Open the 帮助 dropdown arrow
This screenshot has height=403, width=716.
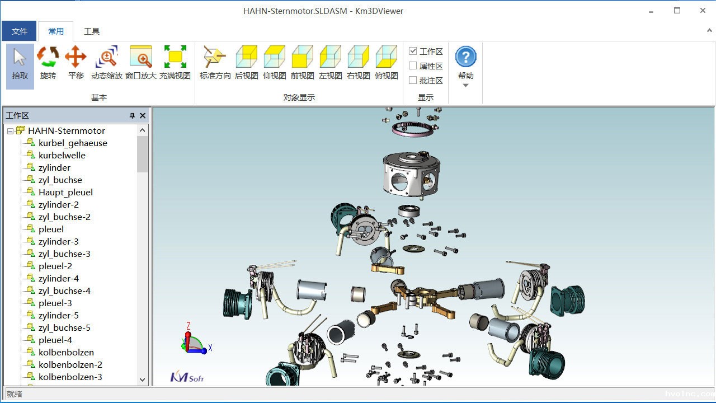click(465, 86)
